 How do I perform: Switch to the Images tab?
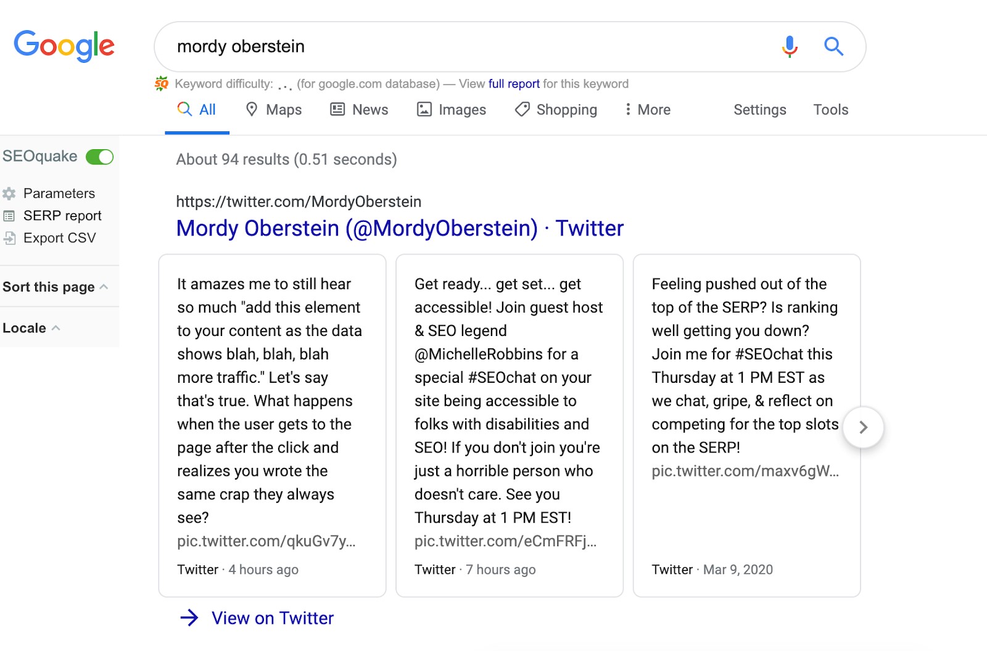pos(452,110)
